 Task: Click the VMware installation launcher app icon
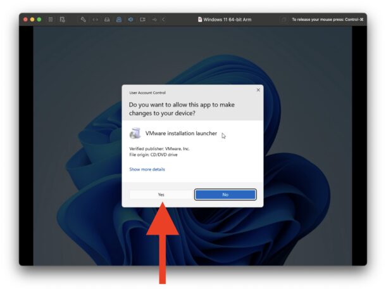click(135, 133)
